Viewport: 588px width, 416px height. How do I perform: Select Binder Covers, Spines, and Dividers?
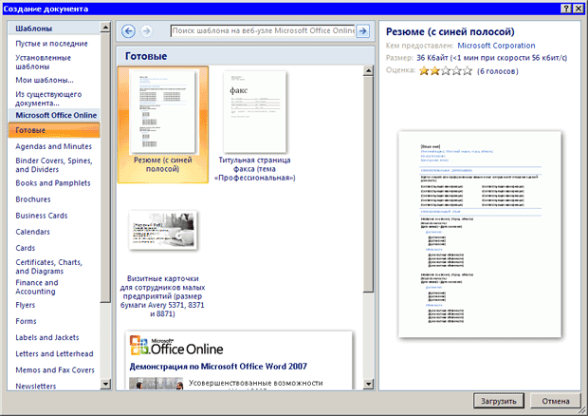[54, 165]
